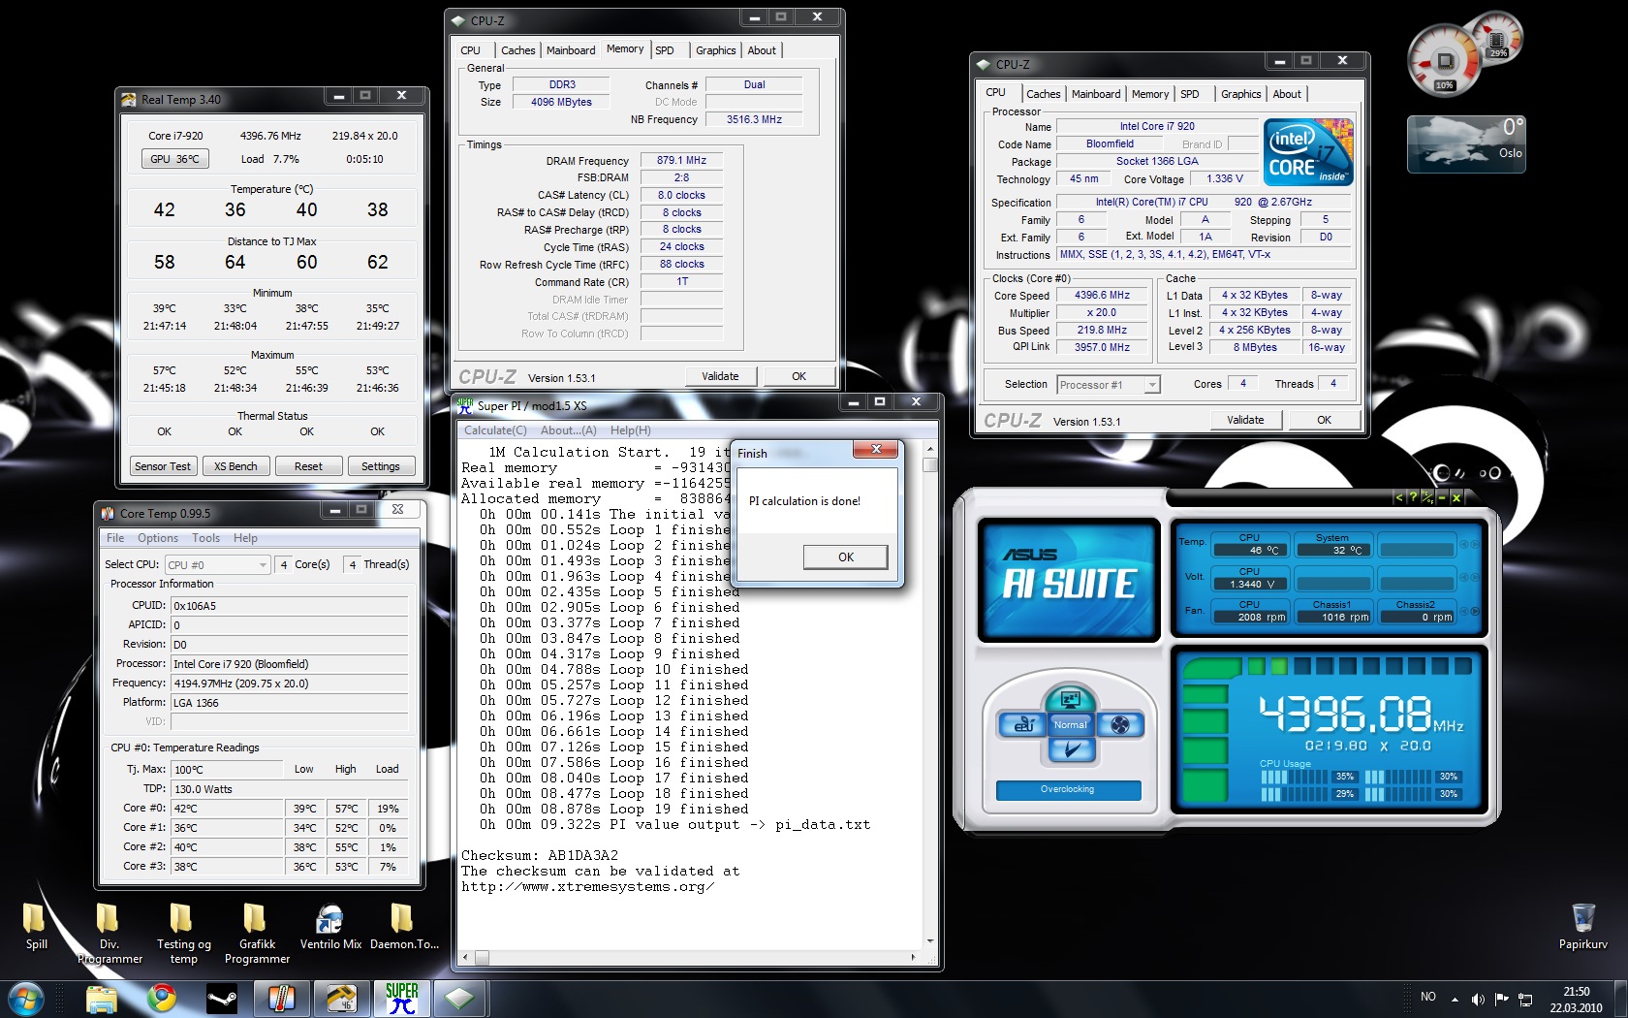Click the network tray icon

(x=1525, y=999)
